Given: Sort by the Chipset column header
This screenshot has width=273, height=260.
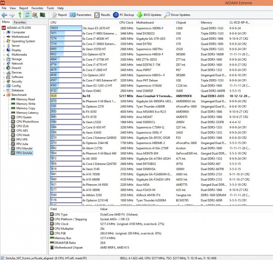Looking at the screenshot, I should (187, 22).
